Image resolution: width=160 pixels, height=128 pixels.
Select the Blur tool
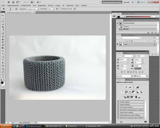(x=3, y=51)
